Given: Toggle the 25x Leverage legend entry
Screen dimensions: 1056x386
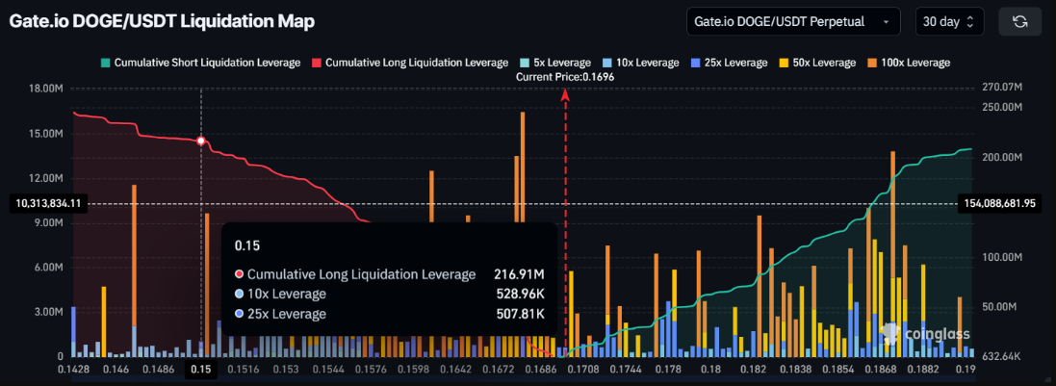Looking at the screenshot, I should [729, 63].
